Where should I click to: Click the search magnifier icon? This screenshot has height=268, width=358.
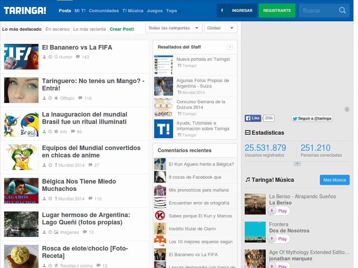tap(342, 10)
